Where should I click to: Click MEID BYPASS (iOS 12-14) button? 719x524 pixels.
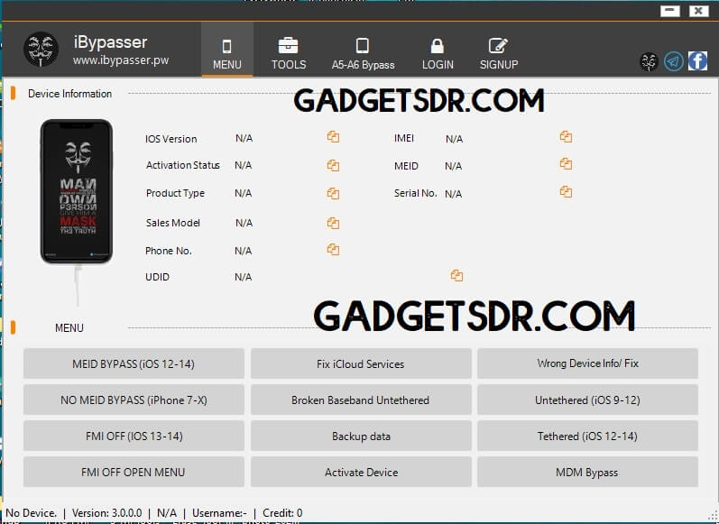(x=134, y=363)
